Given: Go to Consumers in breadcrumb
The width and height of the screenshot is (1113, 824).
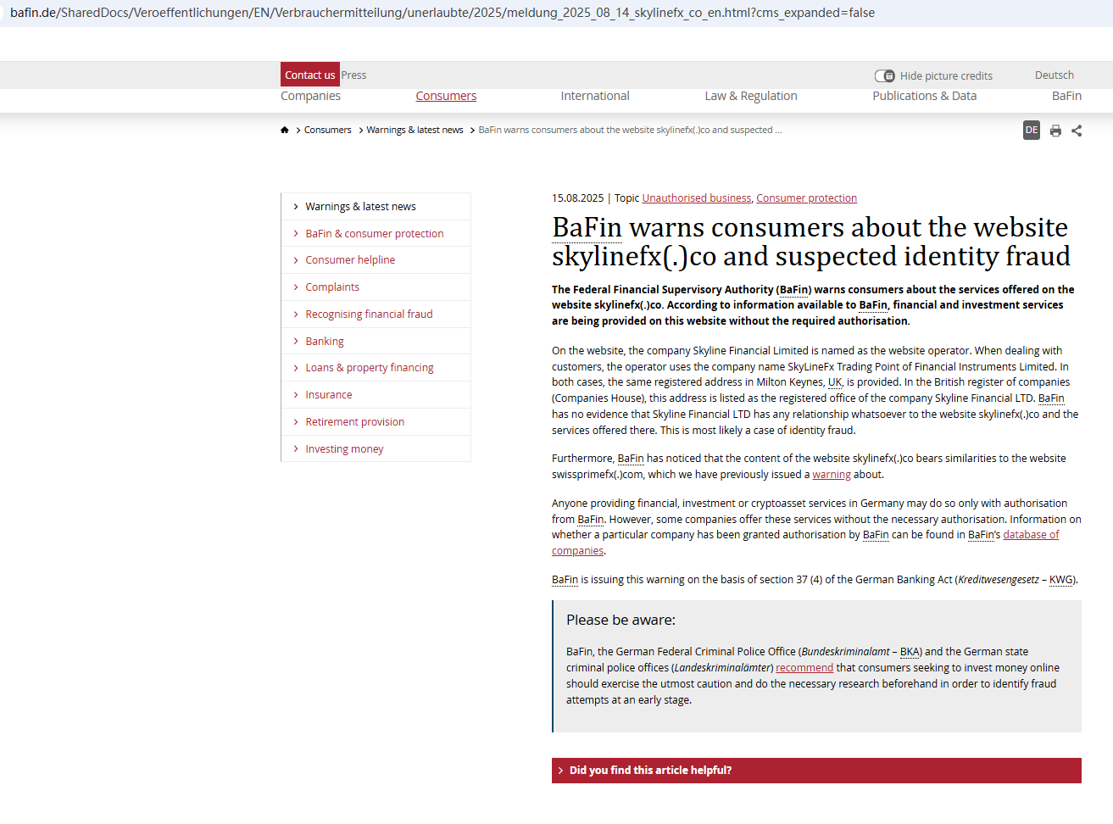Looking at the screenshot, I should (327, 130).
